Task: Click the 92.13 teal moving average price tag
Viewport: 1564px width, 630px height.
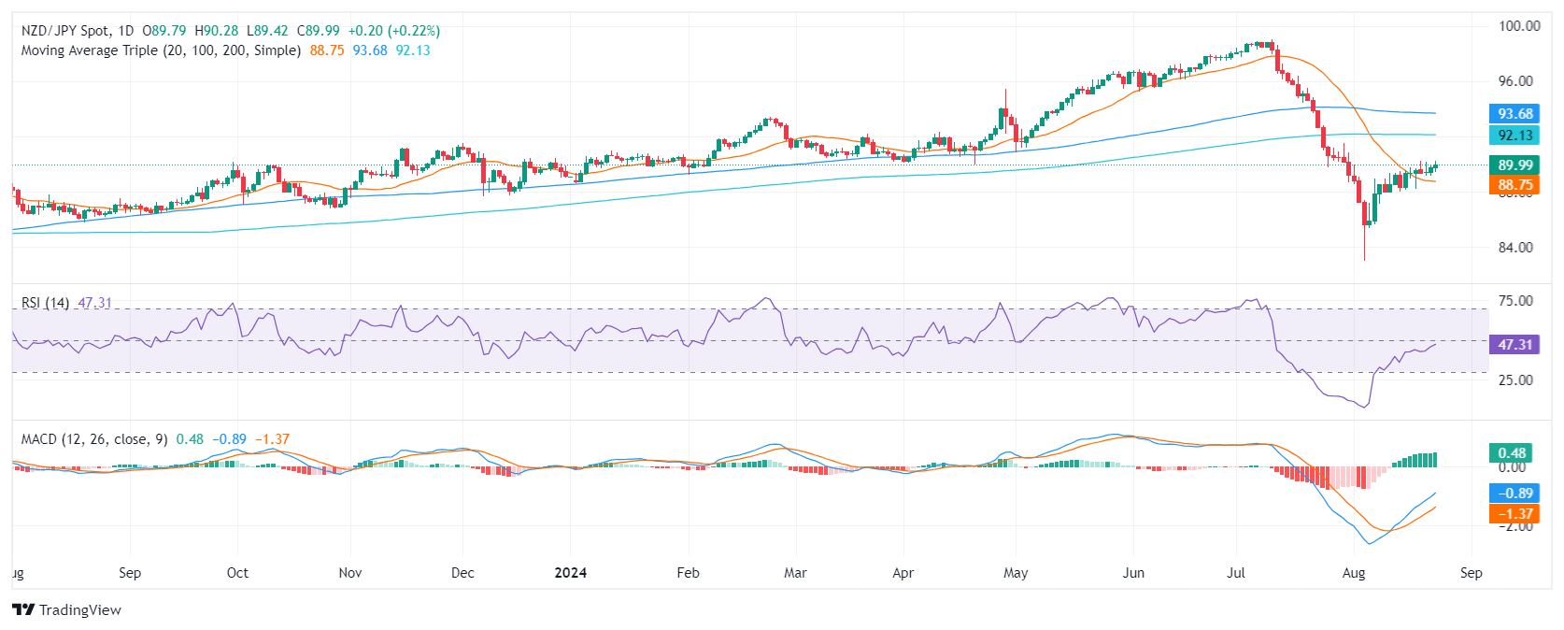Action: (1515, 136)
